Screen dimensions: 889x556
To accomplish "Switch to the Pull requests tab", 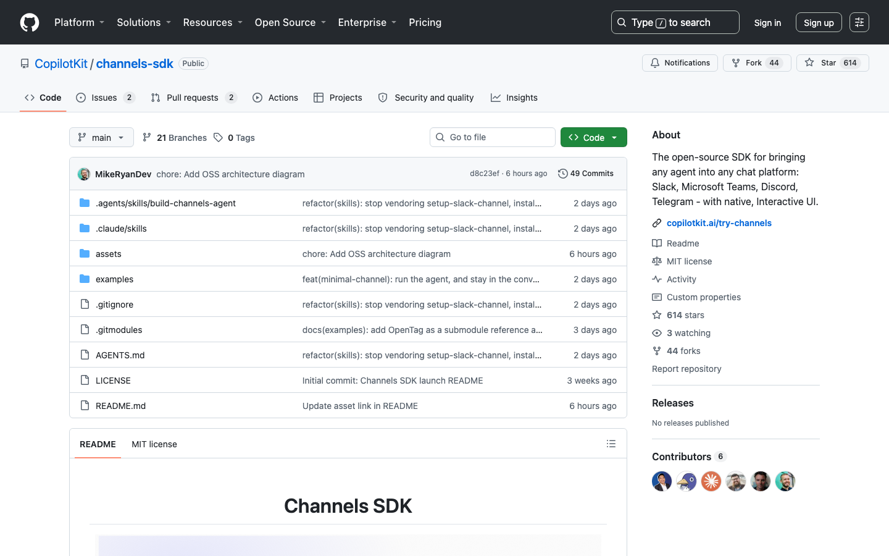I will coord(194,98).
